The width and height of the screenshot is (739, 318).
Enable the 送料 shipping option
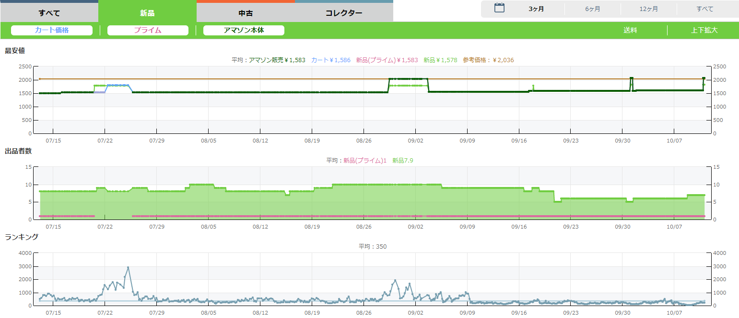coord(630,30)
